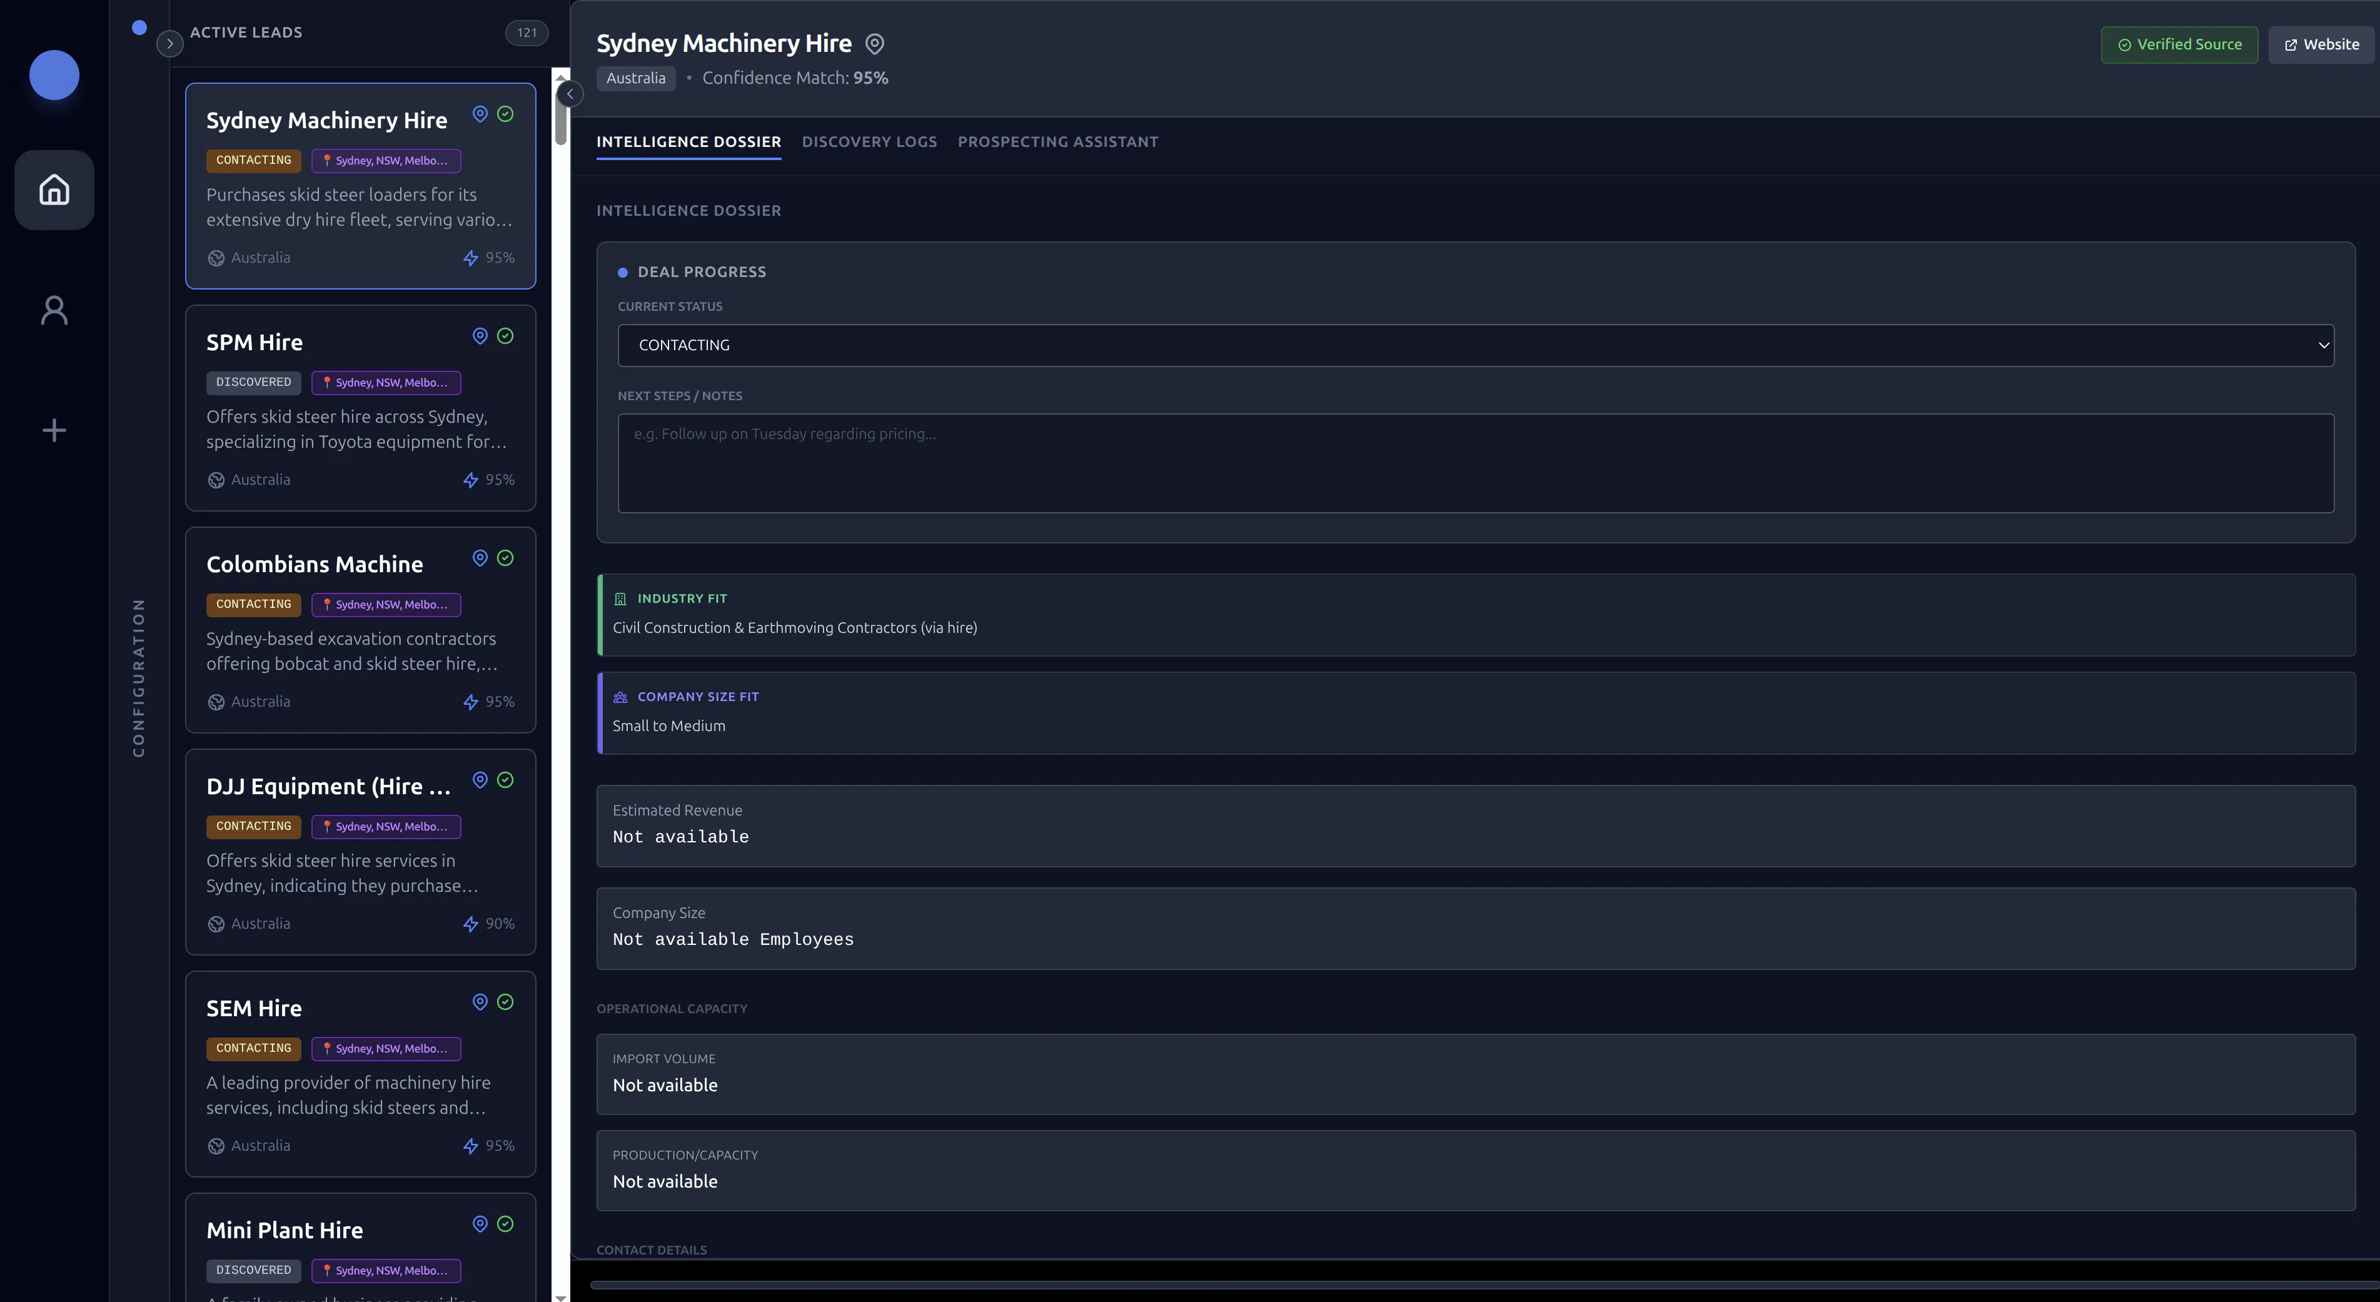
Task: Switch to the Intelligence Dossier tab
Action: (x=688, y=141)
